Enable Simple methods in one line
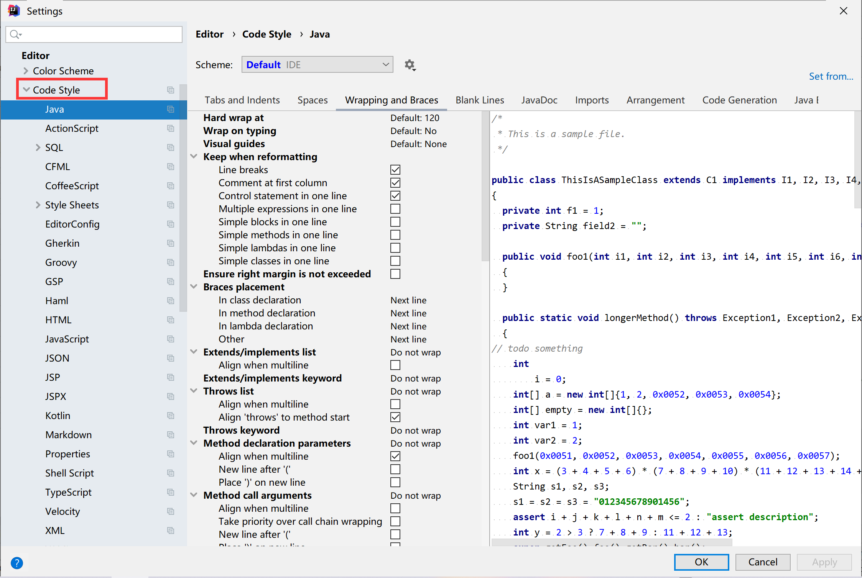Viewport: 862px width, 578px height. coord(395,235)
